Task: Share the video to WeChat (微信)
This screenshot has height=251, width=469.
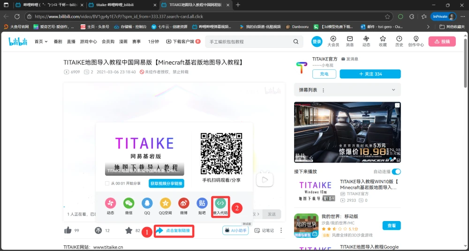Action: [129, 203]
